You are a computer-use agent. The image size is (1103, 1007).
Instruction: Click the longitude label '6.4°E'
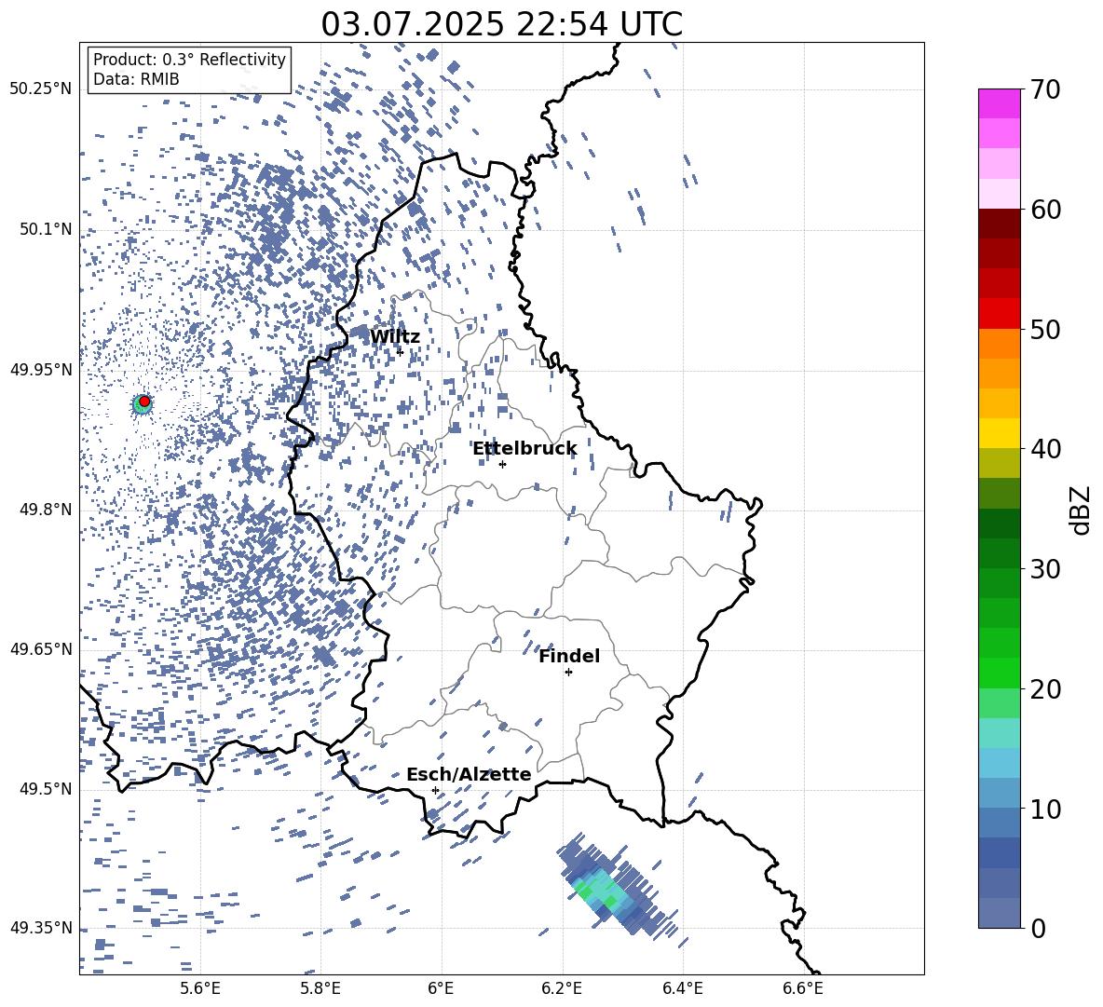[682, 988]
